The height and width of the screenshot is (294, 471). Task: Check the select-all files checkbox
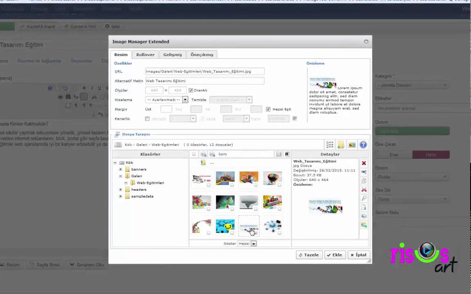194,154
